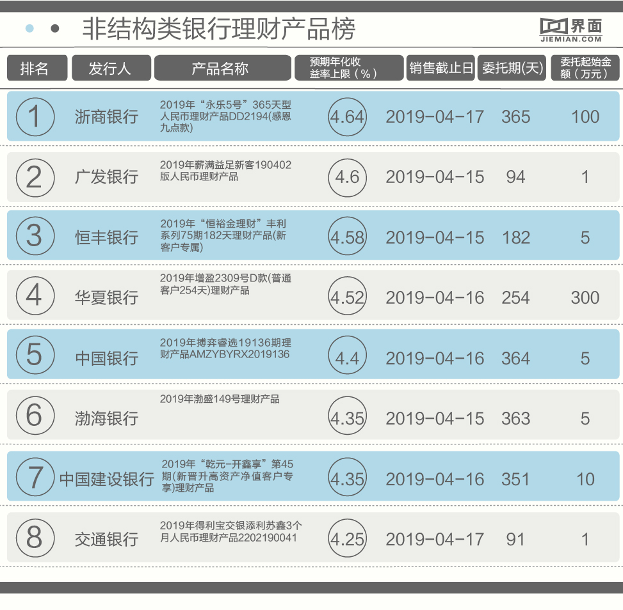Click the 薪满益足新客190402 product name
The width and height of the screenshot is (623, 610).
225,171
